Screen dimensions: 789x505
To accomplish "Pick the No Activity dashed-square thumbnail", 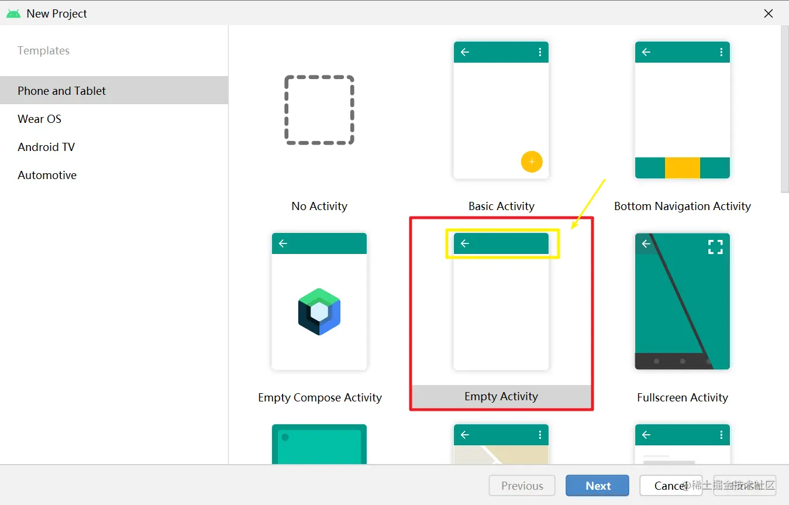I will click(319, 110).
